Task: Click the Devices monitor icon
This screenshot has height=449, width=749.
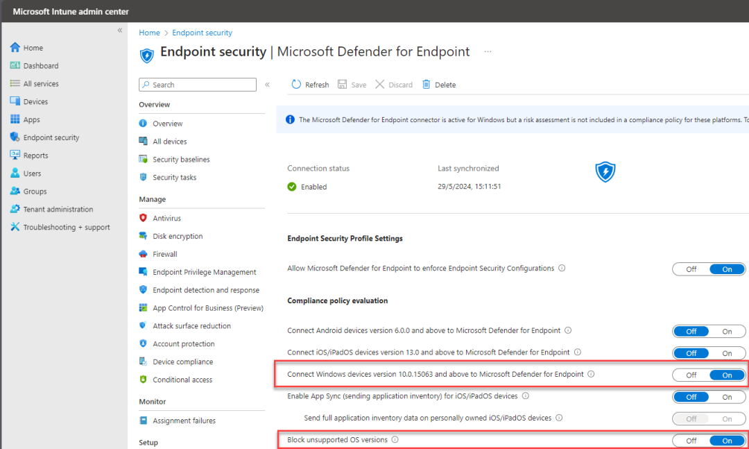Action: (x=15, y=101)
